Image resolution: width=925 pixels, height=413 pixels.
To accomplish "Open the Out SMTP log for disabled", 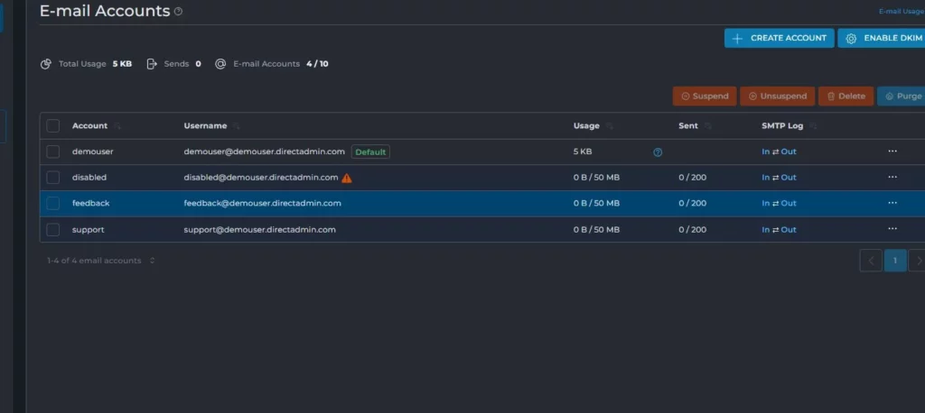I will [789, 178].
